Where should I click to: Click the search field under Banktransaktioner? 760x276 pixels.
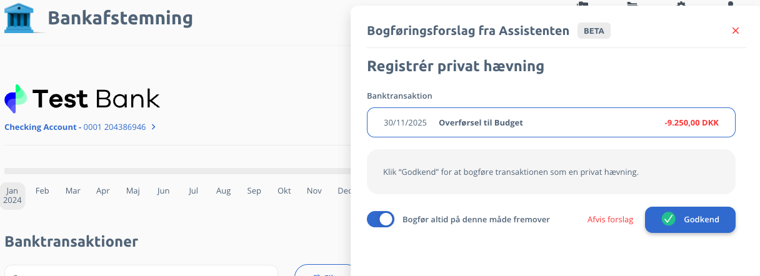click(x=141, y=272)
